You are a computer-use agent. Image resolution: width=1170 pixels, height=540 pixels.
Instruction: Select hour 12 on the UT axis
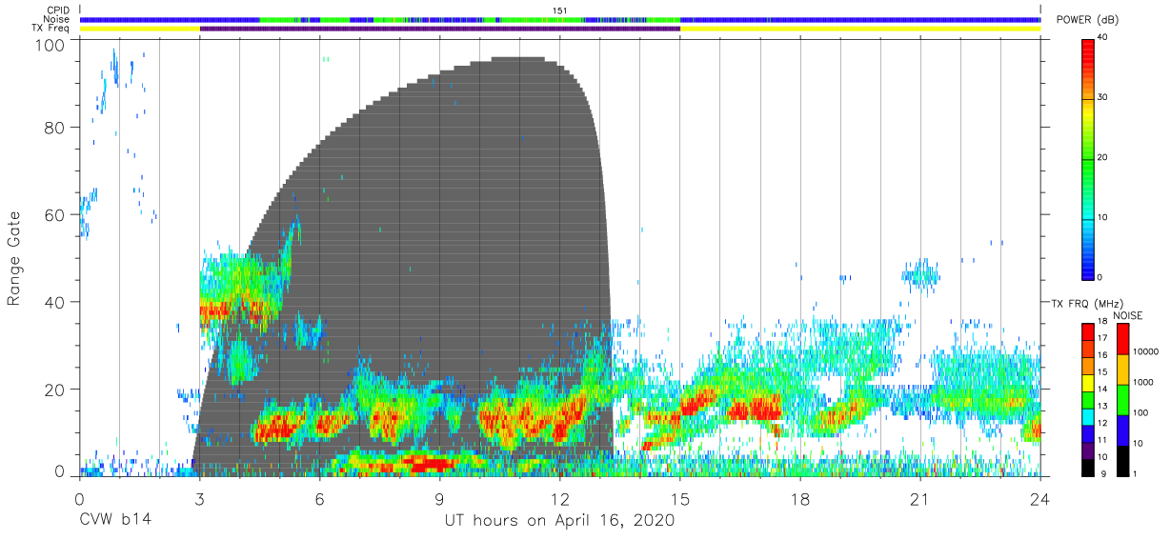[560, 497]
